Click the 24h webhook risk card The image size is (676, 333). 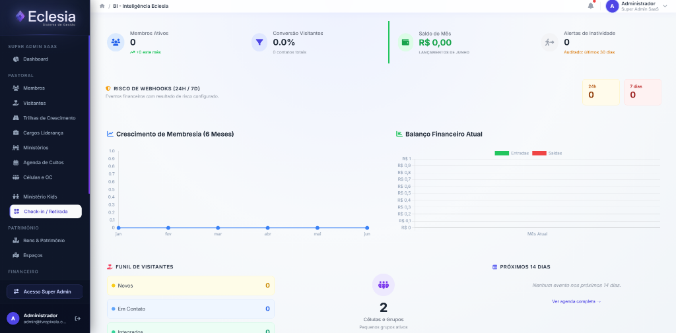pyautogui.click(x=601, y=92)
